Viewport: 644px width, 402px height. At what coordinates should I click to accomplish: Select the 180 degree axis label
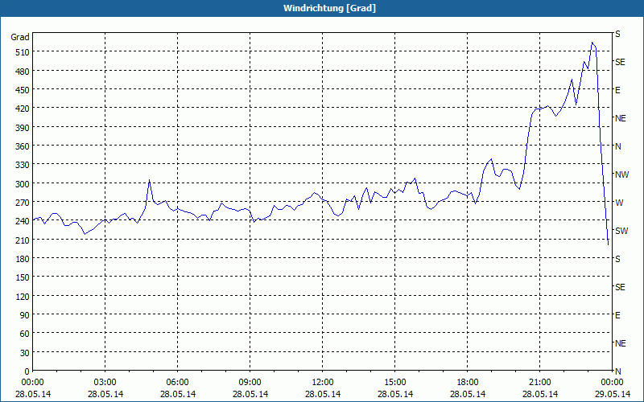tap(23, 258)
